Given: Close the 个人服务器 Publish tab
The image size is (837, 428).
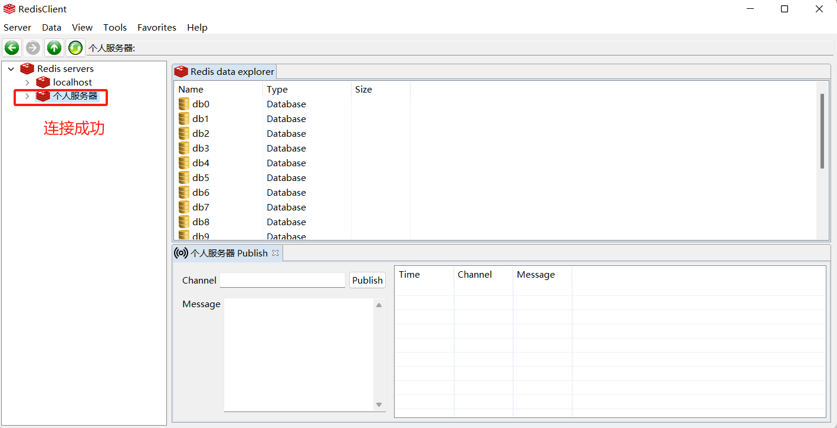Looking at the screenshot, I should click(275, 253).
